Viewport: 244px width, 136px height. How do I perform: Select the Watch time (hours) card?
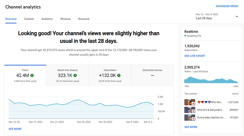click(68, 75)
